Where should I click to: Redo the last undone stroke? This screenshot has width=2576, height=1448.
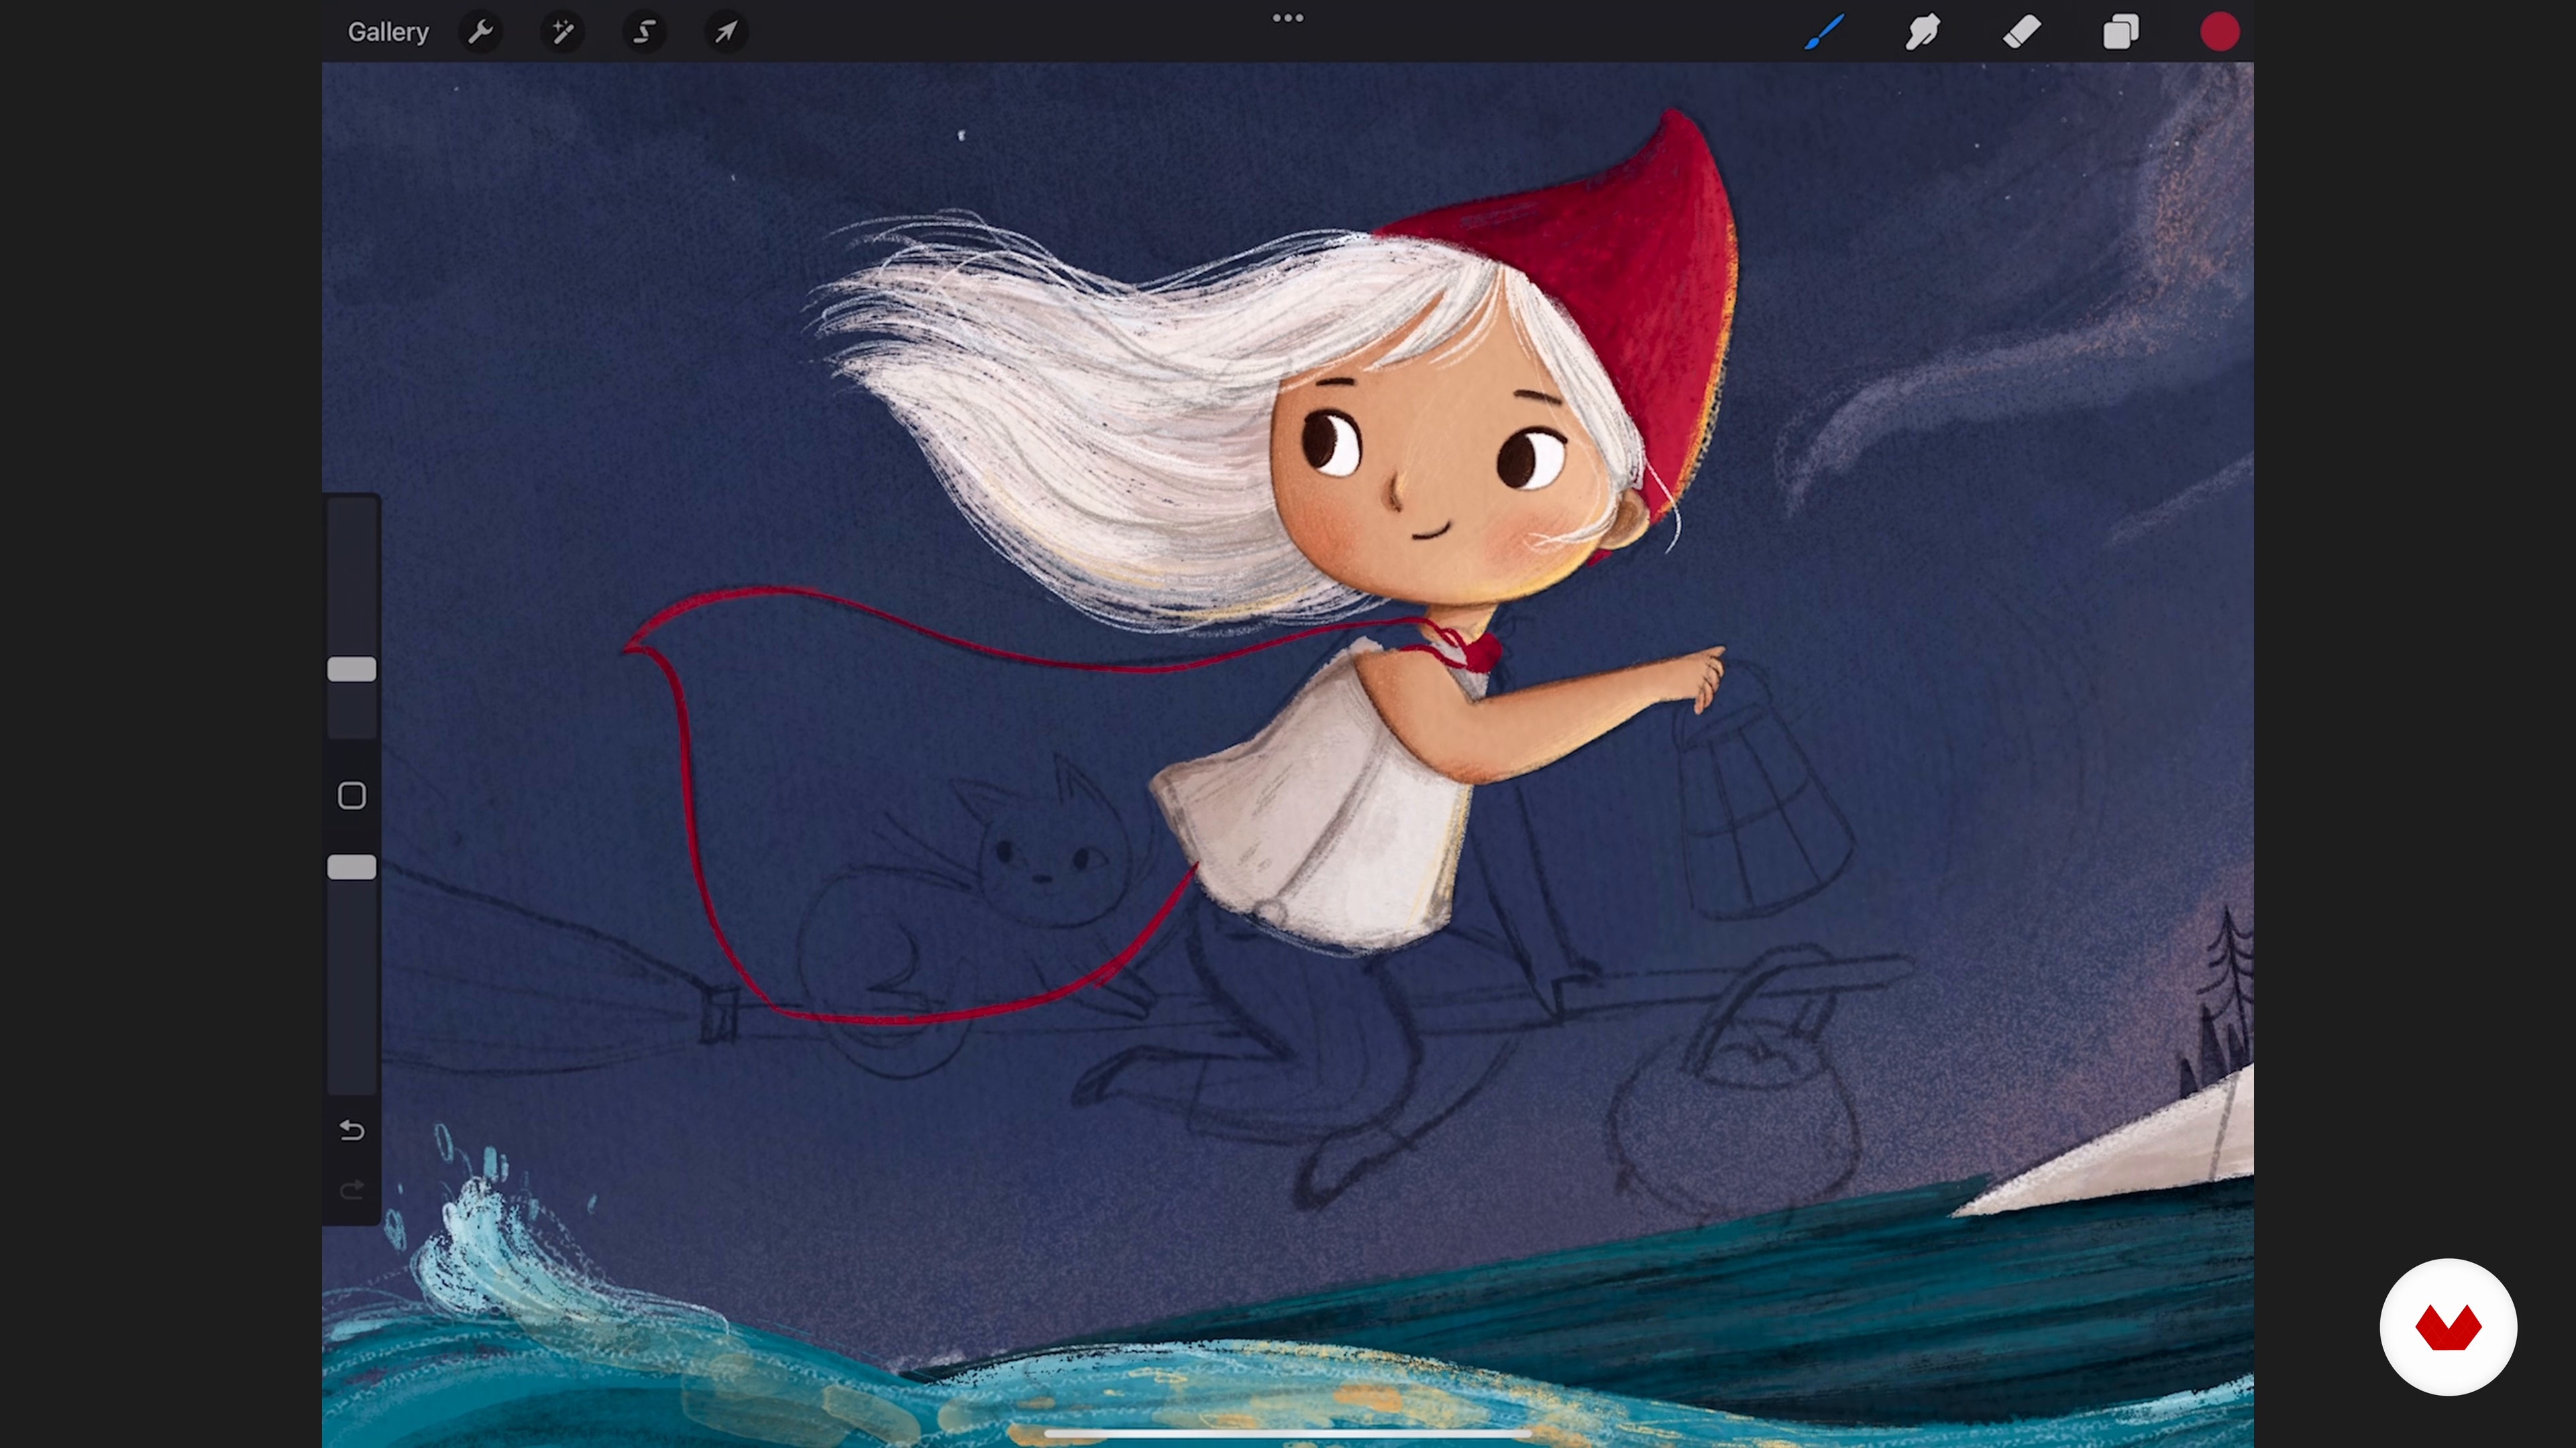(x=352, y=1189)
